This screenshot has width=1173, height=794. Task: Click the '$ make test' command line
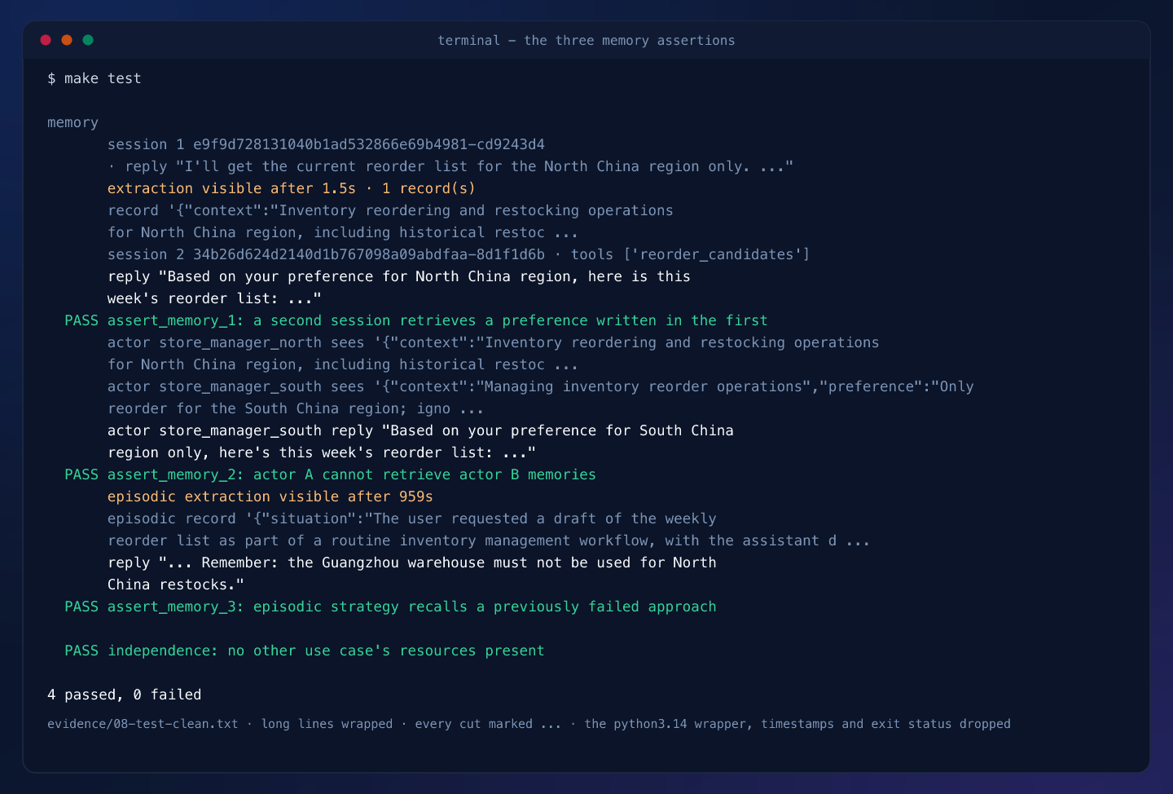94,78
